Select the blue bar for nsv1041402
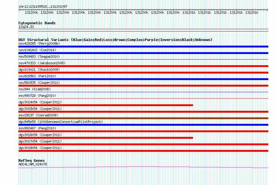The height and width of the screenshot is (185, 277). pos(143,53)
